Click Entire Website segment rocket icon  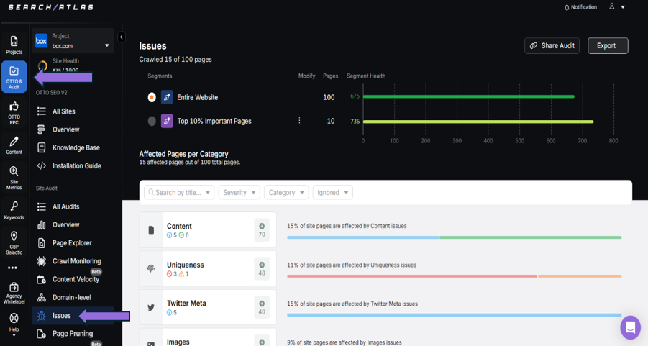click(167, 97)
